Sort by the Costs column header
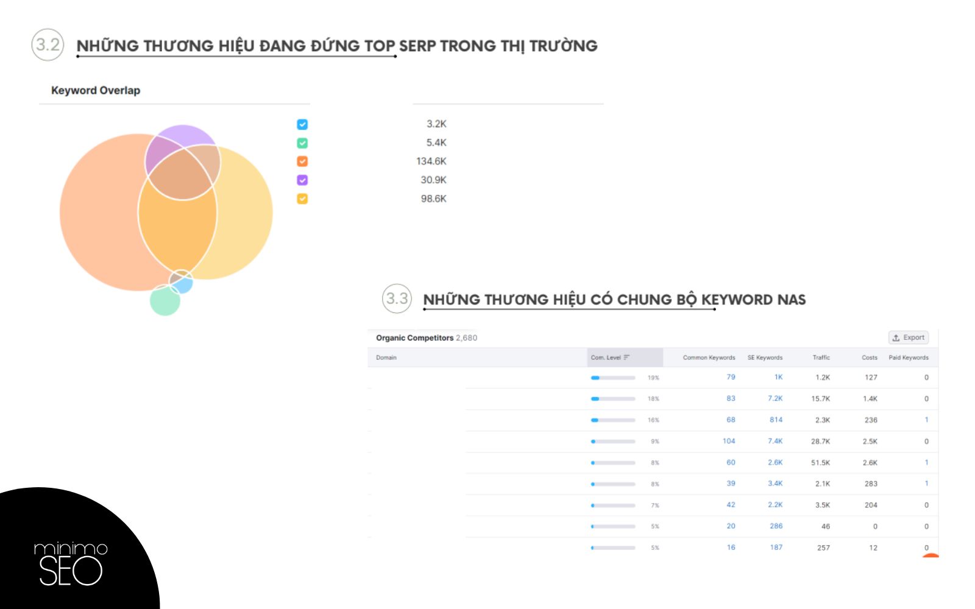 [x=870, y=357]
